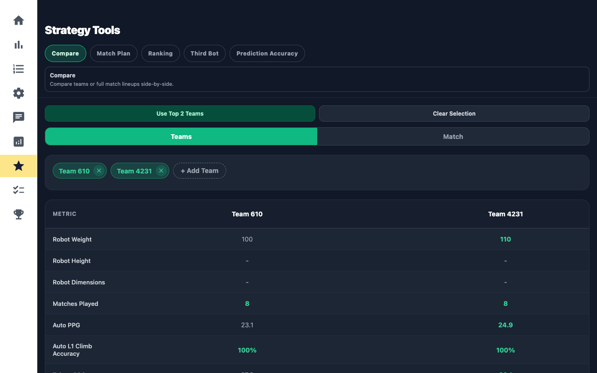The image size is (597, 373).
Task: Click the Use Top 2 Teams button
Action: click(180, 113)
